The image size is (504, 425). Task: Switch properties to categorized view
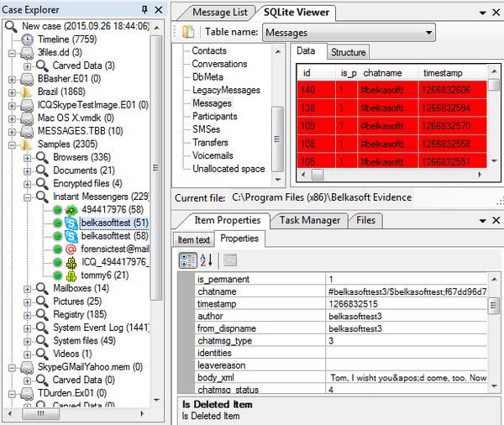[187, 260]
